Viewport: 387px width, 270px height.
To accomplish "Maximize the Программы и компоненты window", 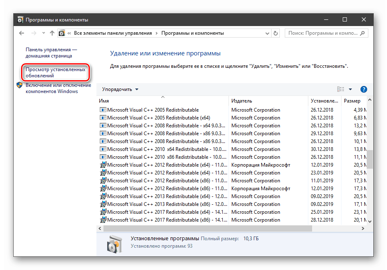I will click(x=345, y=19).
